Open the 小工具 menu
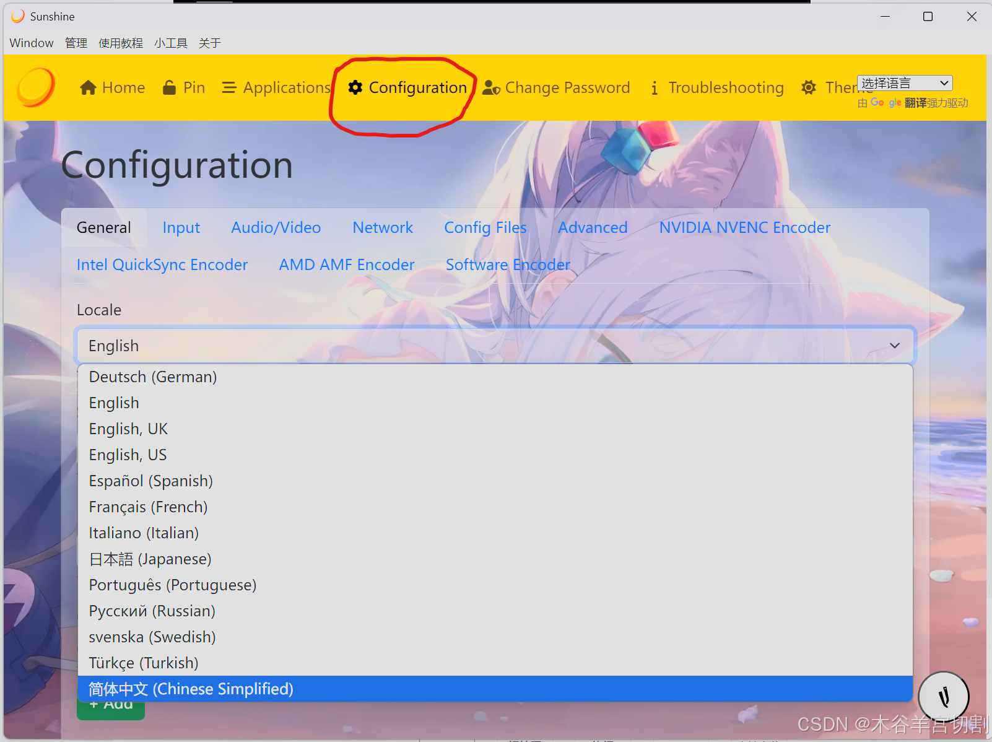Screen dimensions: 992x742 pyautogui.click(x=171, y=43)
